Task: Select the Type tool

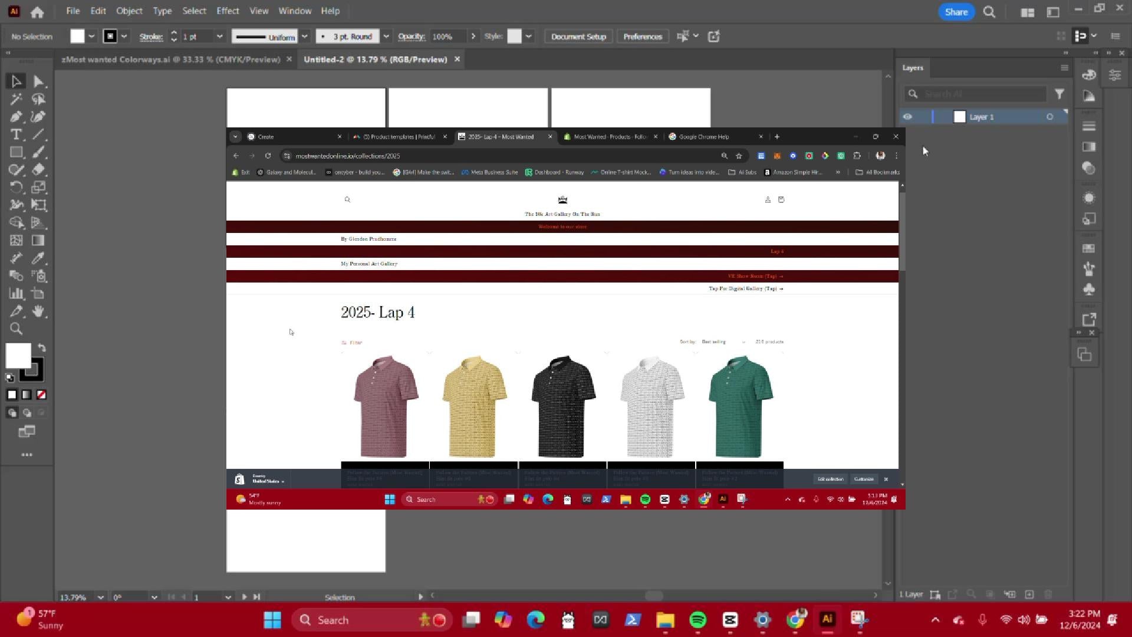Action: coord(16,134)
